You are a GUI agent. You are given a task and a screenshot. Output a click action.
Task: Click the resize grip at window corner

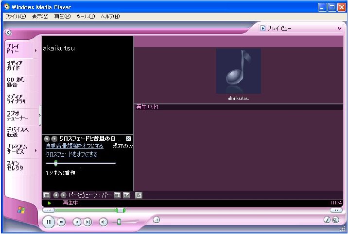343,229
